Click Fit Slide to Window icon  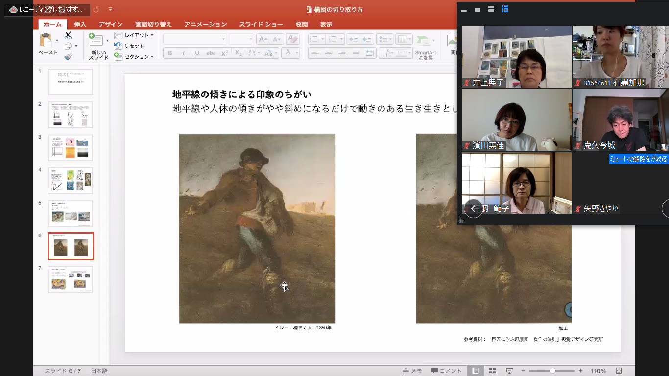point(619,371)
